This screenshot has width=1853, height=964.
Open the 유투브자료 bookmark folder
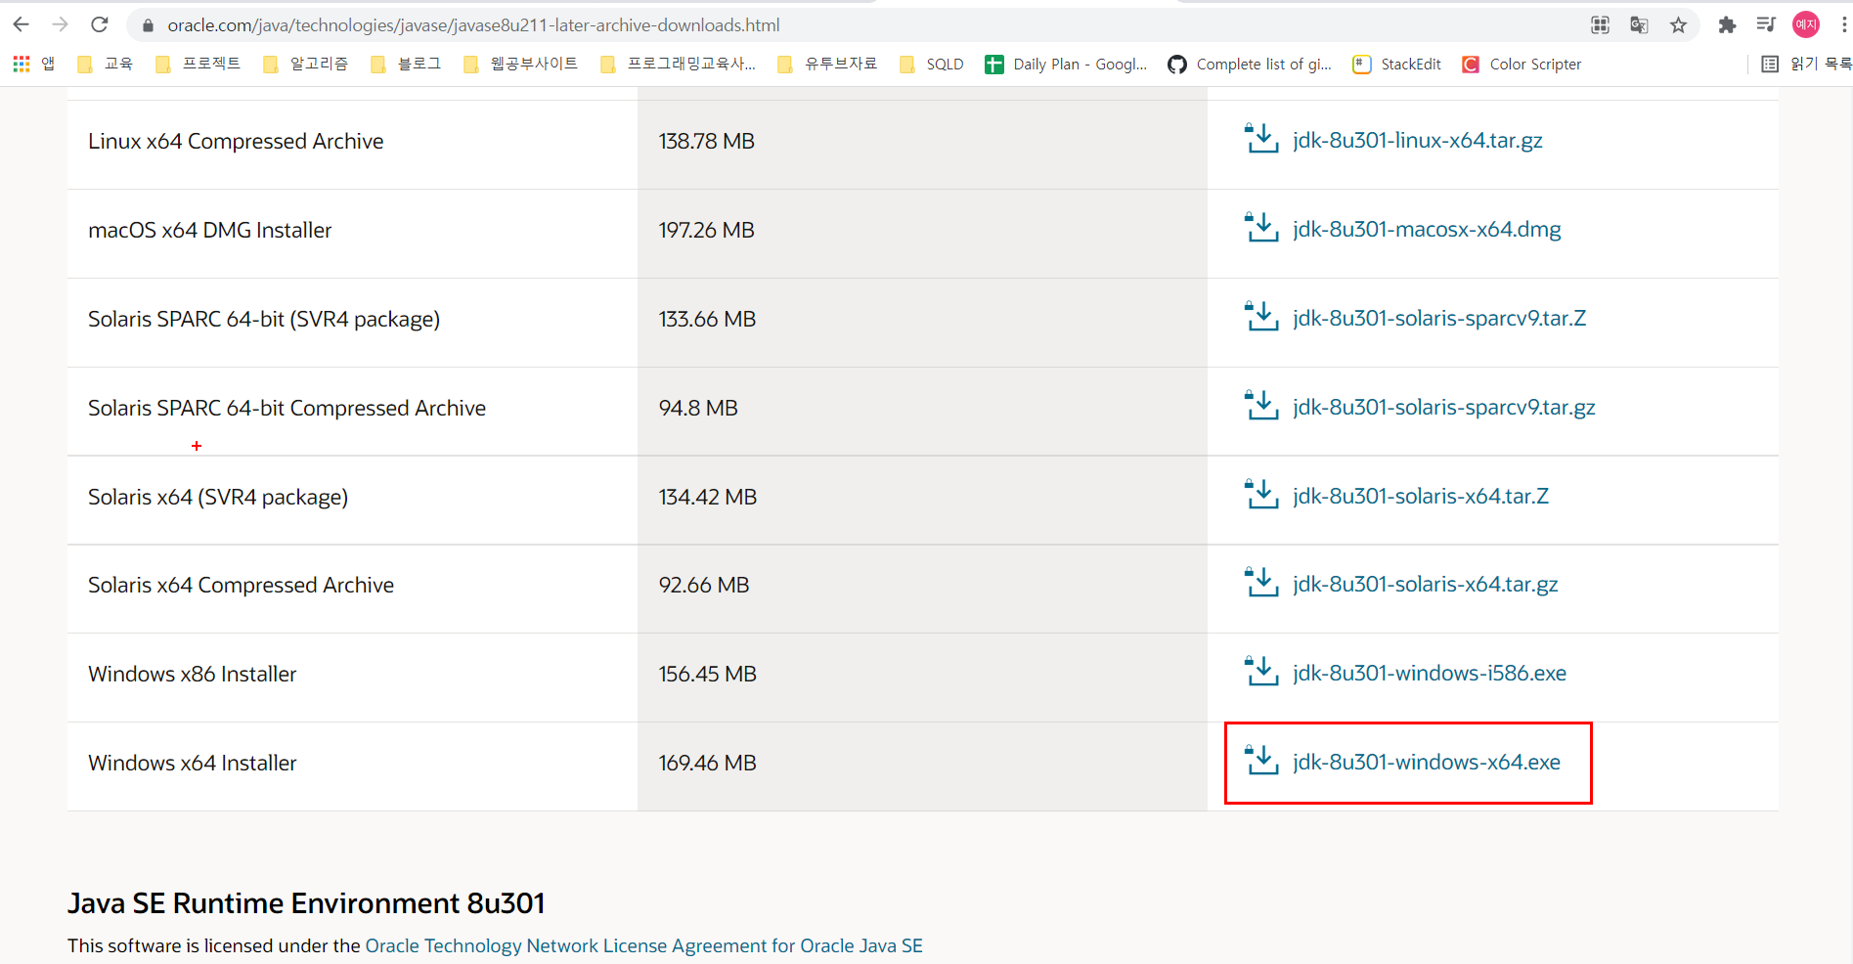(x=827, y=65)
